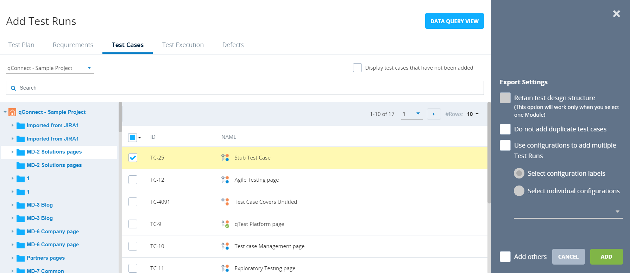
Task: Click the Stub Test Case type icon
Action: click(x=225, y=158)
